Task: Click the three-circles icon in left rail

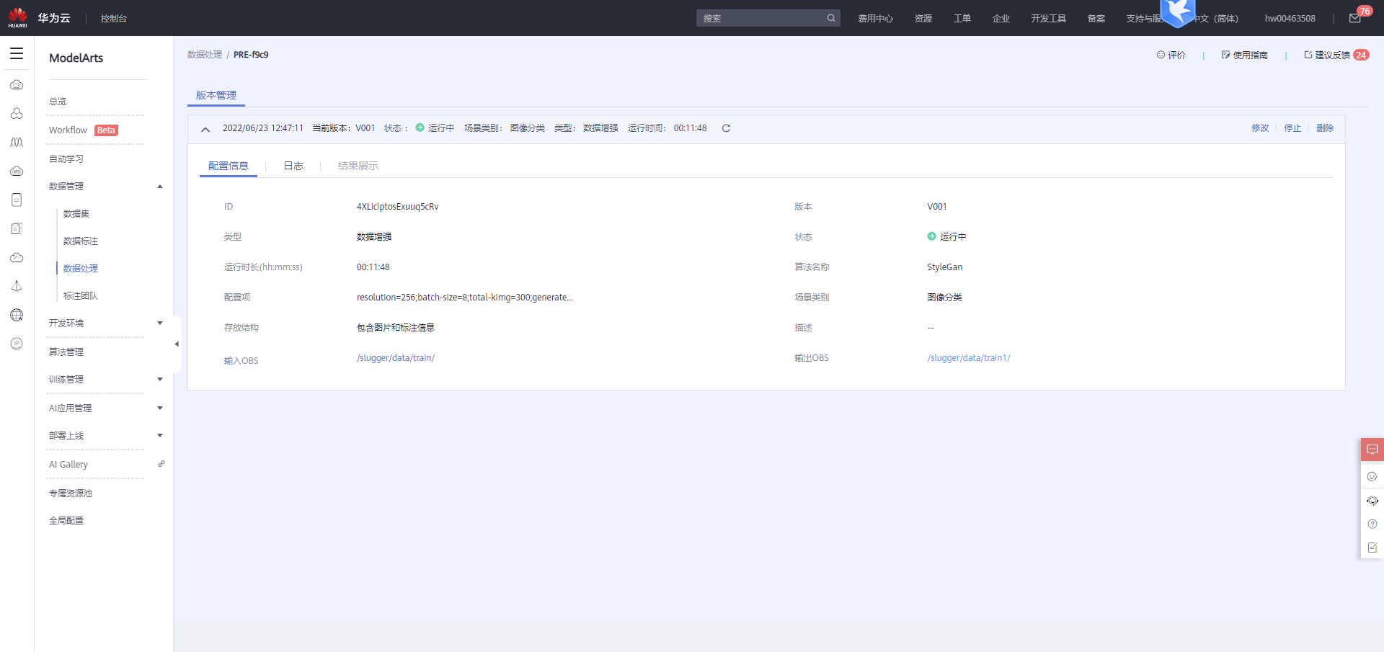Action: (x=17, y=114)
